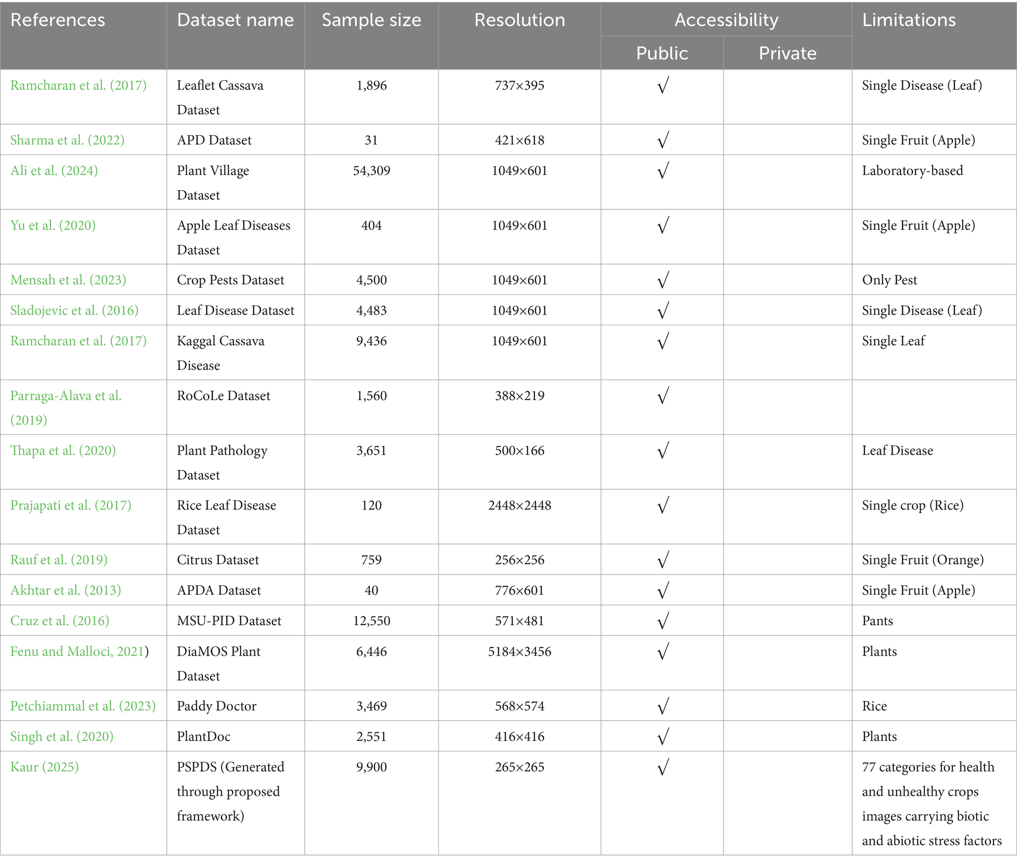Click the Public checkmark for Citrus Dataset
This screenshot has width=1017, height=864.
(662, 560)
